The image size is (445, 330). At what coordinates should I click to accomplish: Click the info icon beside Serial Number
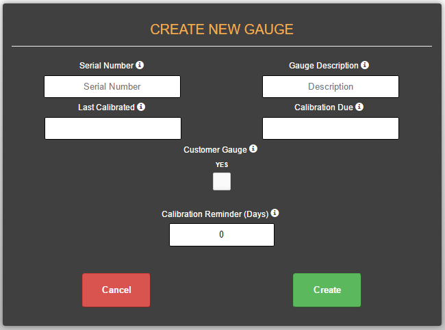click(140, 65)
